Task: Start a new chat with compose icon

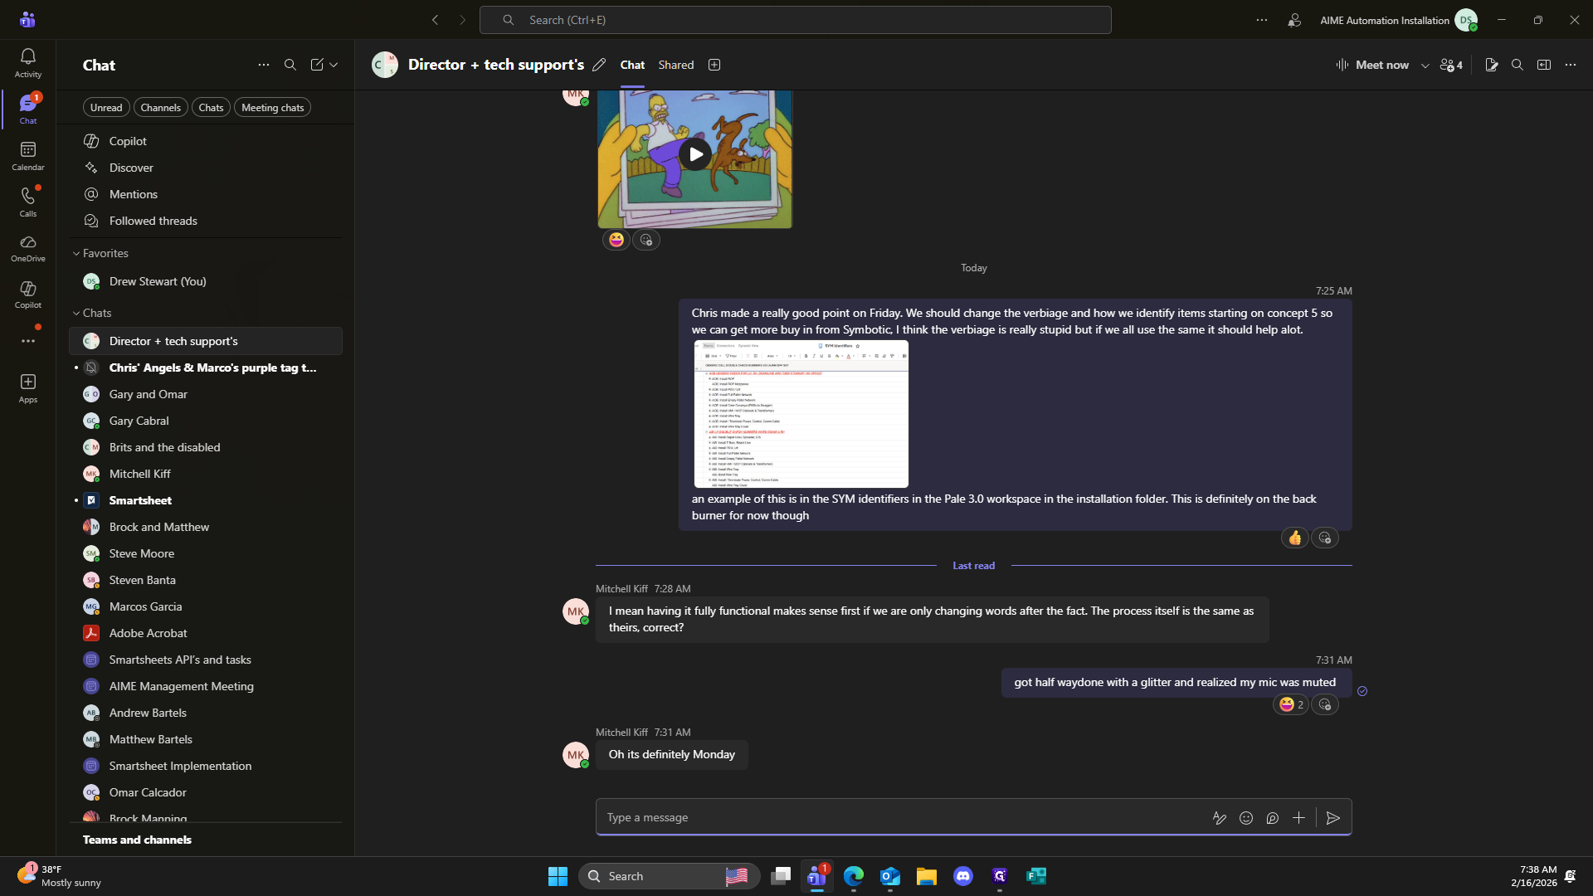Action: pos(317,65)
